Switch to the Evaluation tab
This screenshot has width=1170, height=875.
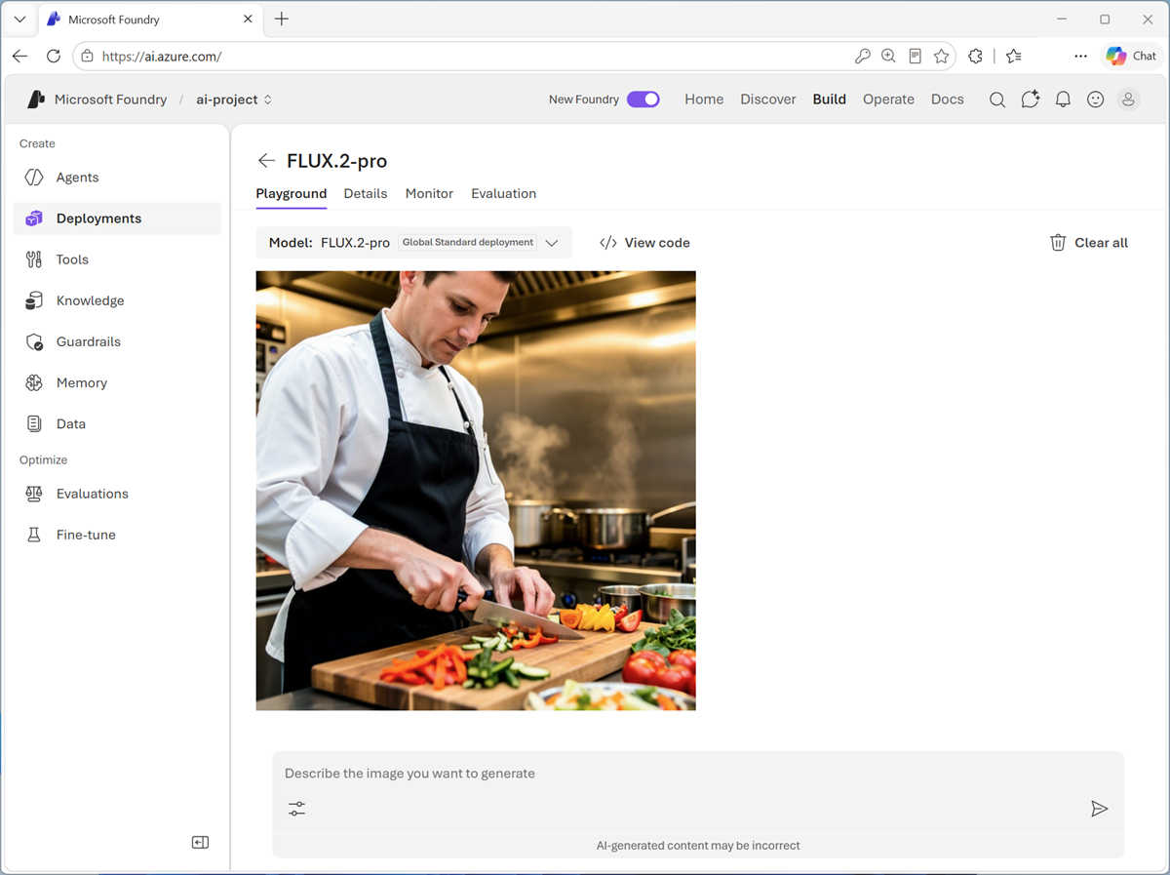point(504,193)
